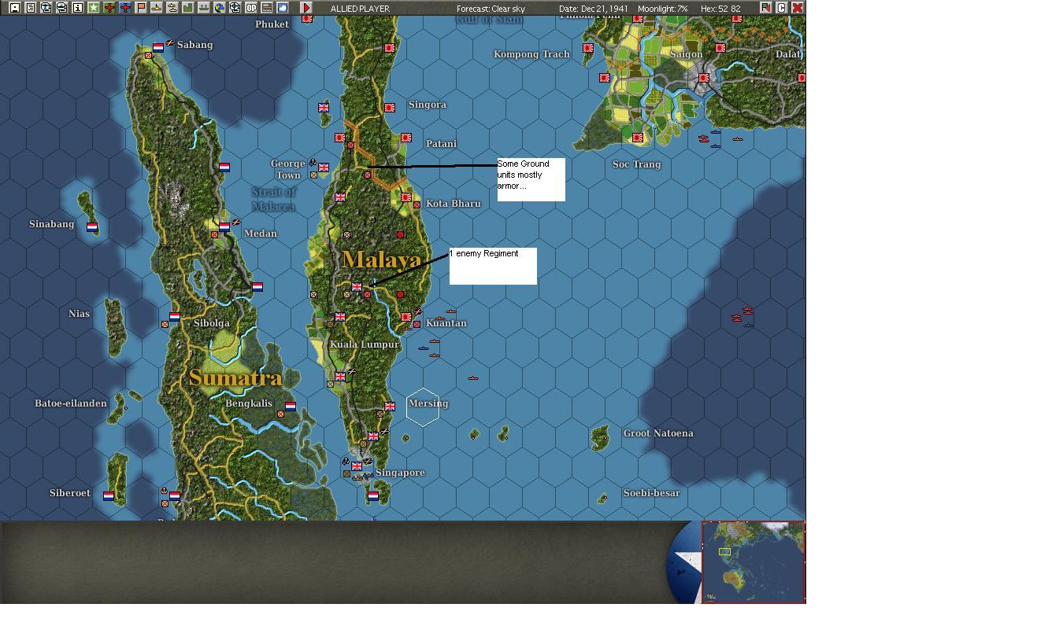This screenshot has width=1059, height=637.
Task: Click the 'Sumatra' region label
Action: (235, 377)
